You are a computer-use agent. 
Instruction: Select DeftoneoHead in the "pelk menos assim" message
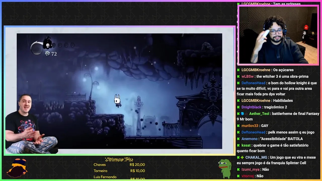(253, 132)
